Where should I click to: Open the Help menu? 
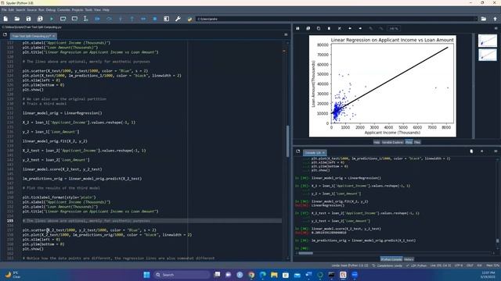pos(106,10)
